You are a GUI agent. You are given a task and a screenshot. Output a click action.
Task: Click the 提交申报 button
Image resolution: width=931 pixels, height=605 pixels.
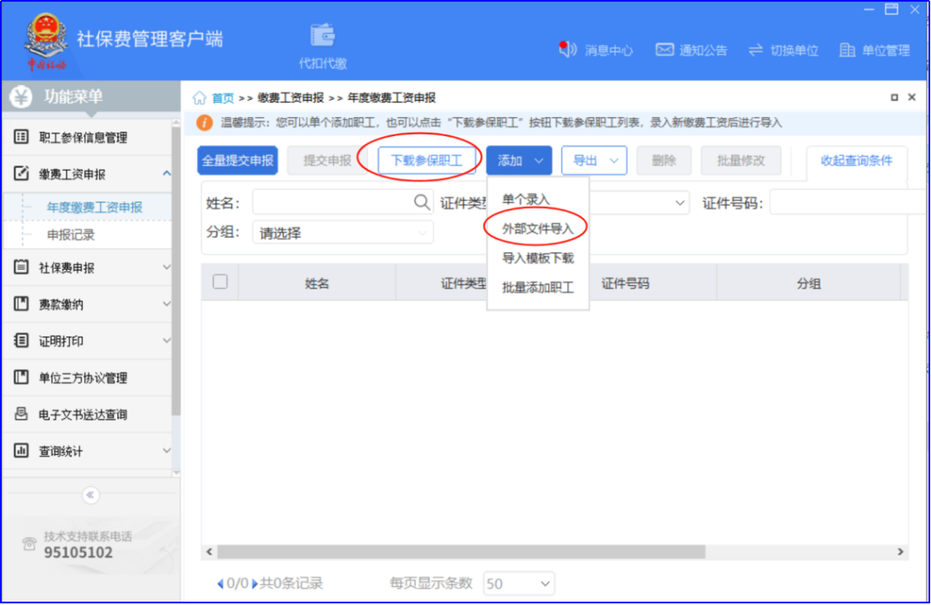point(328,160)
